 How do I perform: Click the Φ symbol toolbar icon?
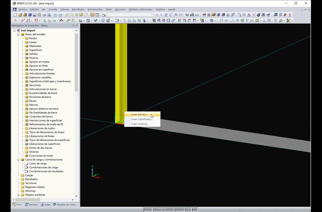point(244,15)
